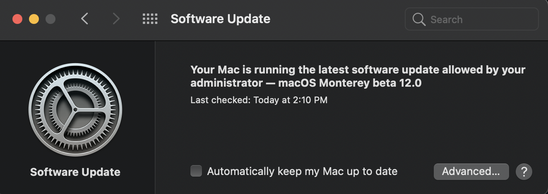Open help with the question mark button
The width and height of the screenshot is (548, 194).
click(x=524, y=171)
